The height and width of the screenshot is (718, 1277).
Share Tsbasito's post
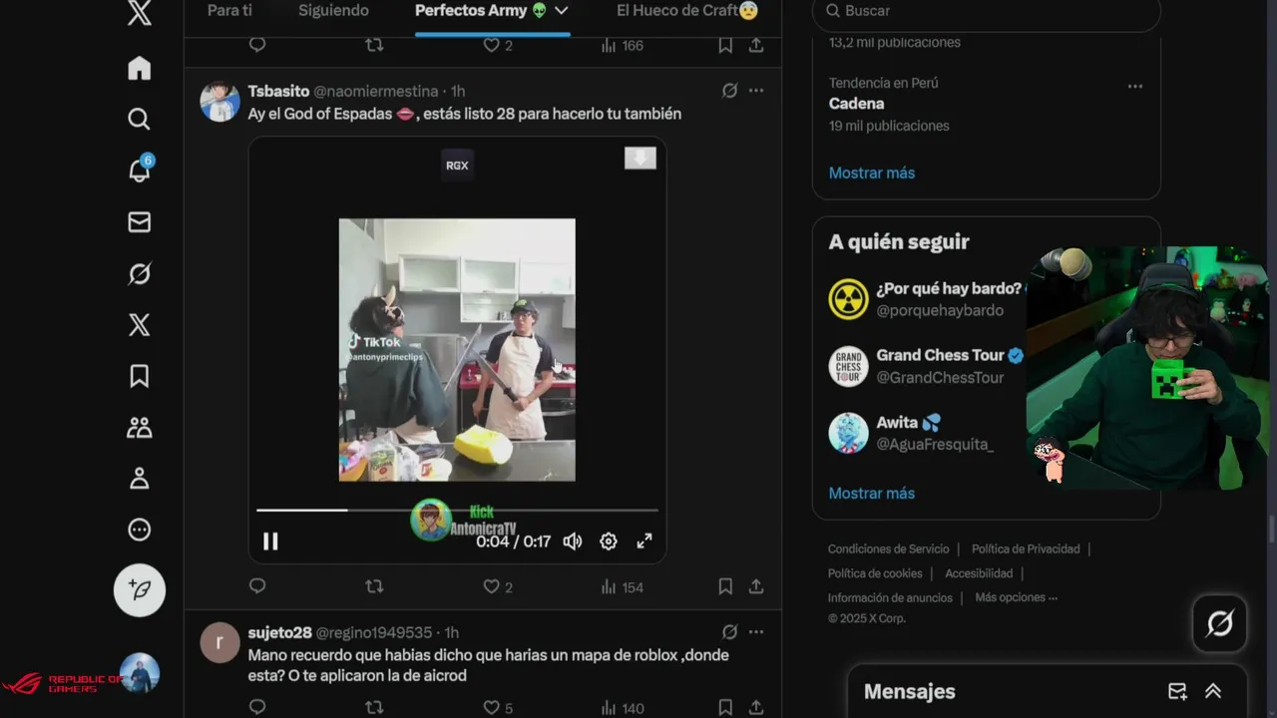pos(756,586)
